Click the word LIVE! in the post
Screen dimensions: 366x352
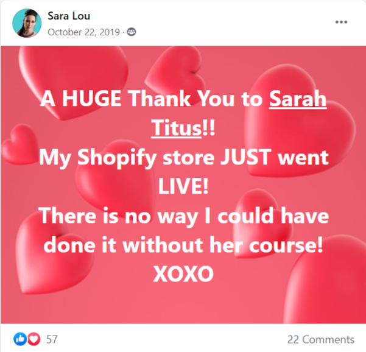click(183, 186)
